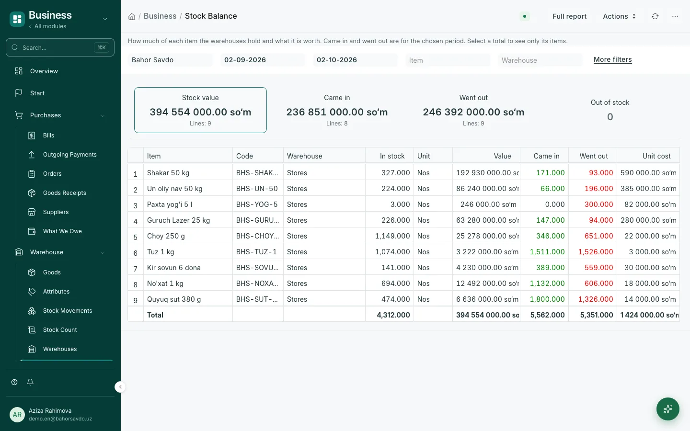Click the Orders clipboard icon
The height and width of the screenshot is (431, 690).
32,174
